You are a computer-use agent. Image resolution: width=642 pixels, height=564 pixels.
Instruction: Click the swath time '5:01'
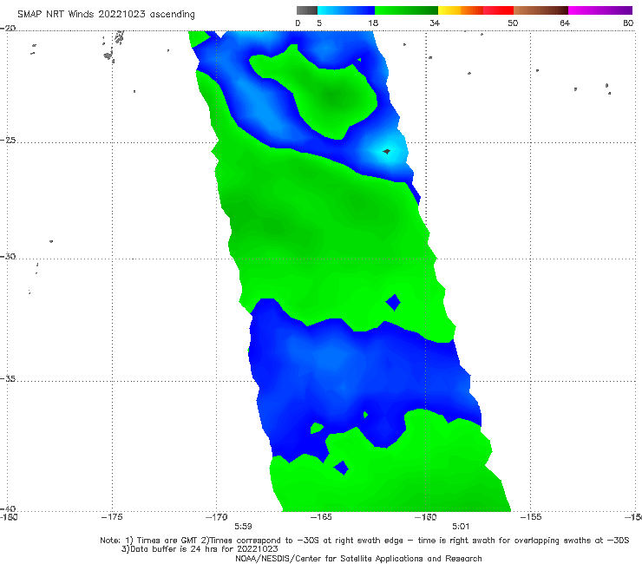pos(461,527)
